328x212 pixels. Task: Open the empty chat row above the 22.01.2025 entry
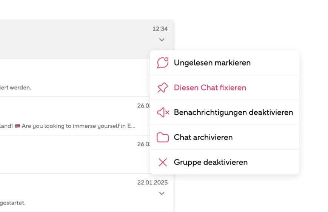[x=75, y=155]
